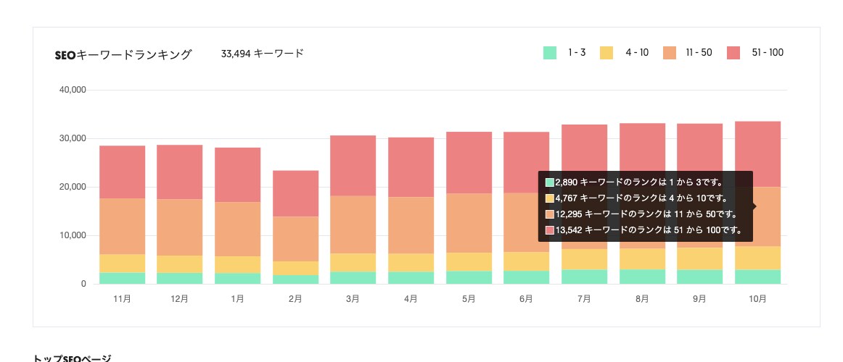Click the トップSEOページ heading
Viewport: 843px width, 362px height.
coord(72,358)
